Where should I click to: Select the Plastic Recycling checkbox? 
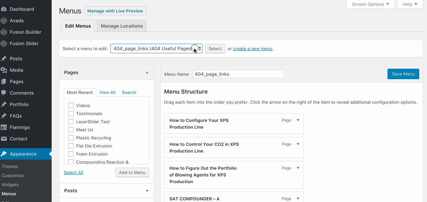(71, 138)
